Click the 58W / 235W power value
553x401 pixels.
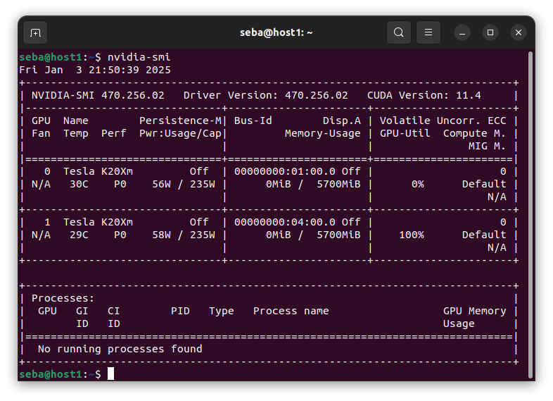[x=184, y=235]
